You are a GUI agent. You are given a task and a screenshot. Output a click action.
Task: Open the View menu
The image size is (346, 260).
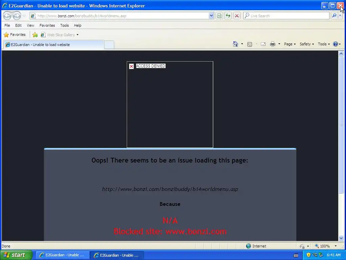click(30, 25)
